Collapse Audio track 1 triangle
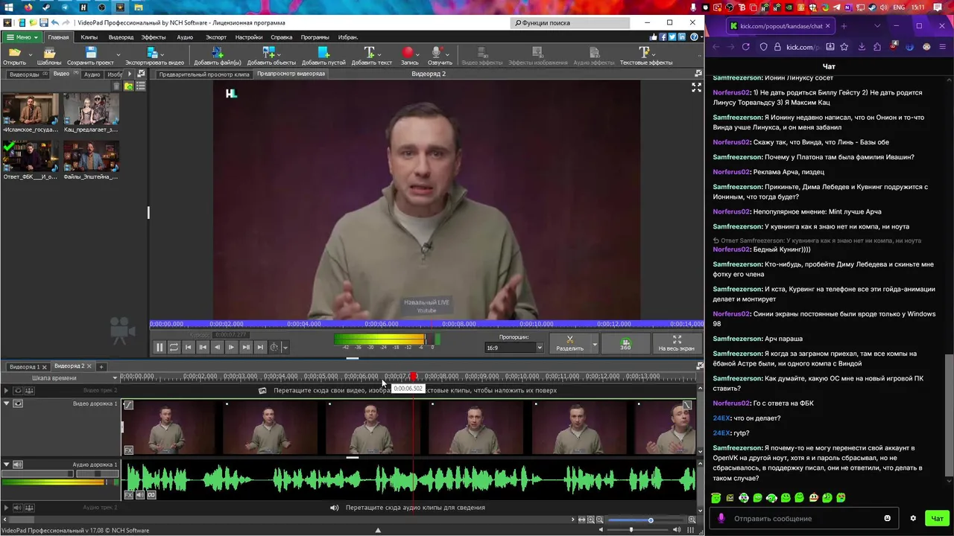 [6, 465]
